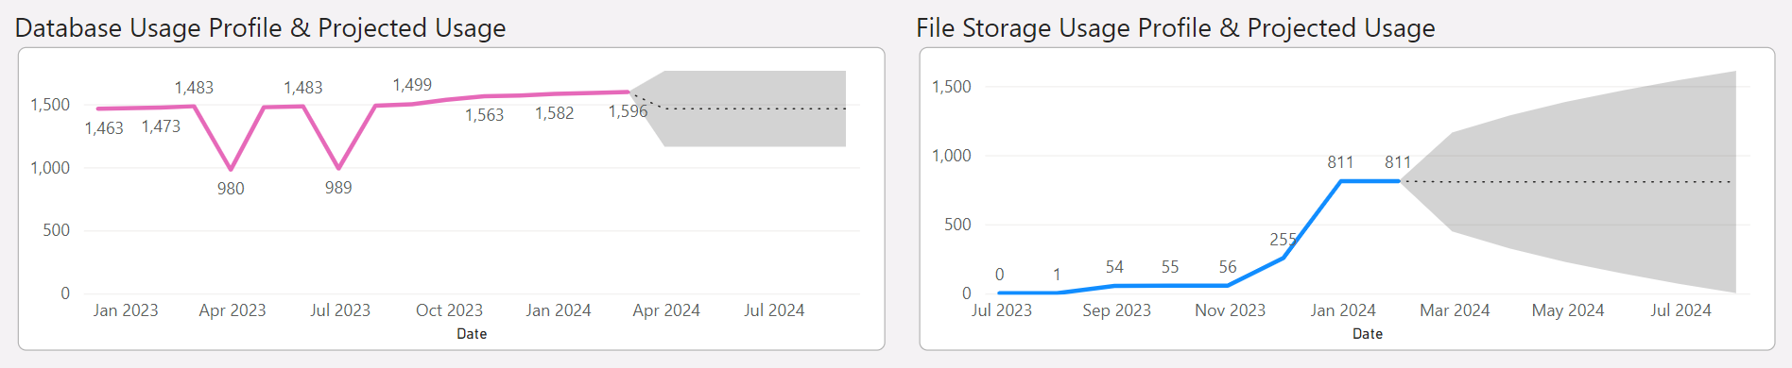1792x368 pixels.
Task: Click the 980 data point label
Action: click(x=231, y=189)
